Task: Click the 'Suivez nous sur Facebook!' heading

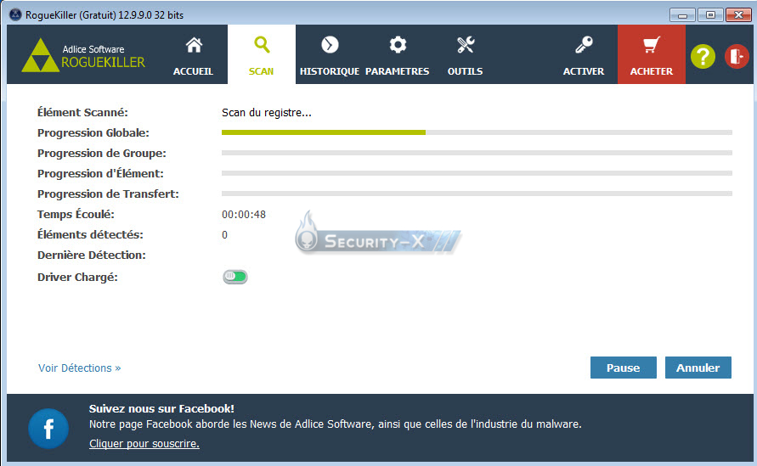Action: coord(161,408)
